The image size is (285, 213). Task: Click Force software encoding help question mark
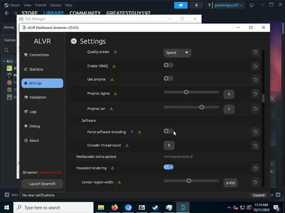point(132,132)
